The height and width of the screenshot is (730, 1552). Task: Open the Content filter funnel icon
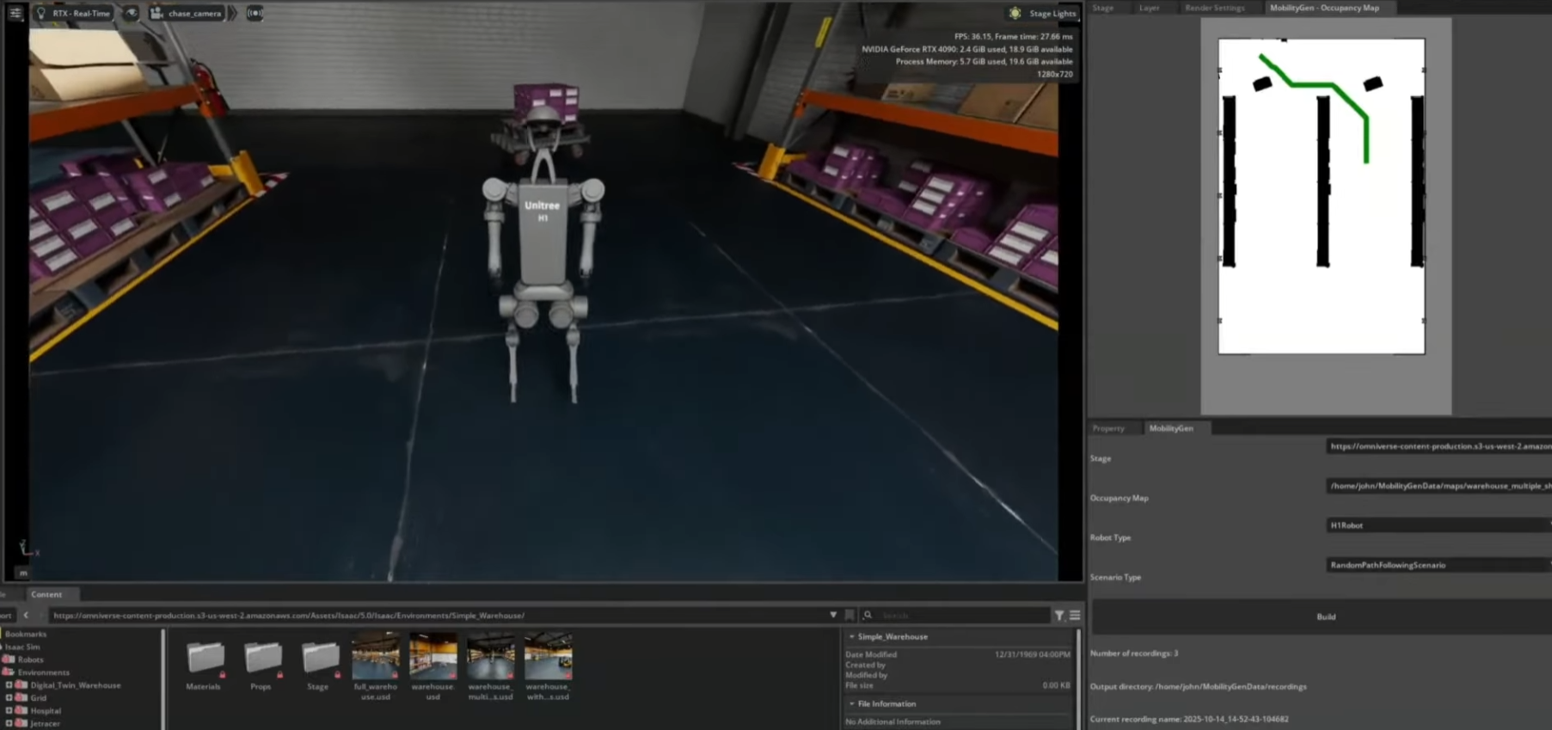tap(1059, 616)
